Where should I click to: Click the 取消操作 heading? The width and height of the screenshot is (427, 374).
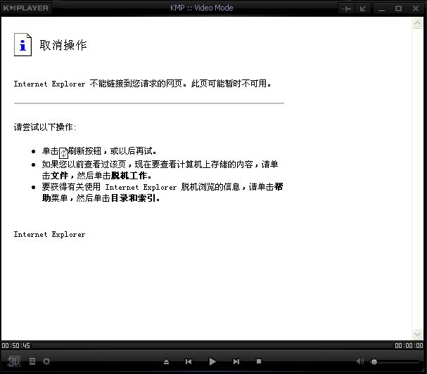tap(63, 45)
